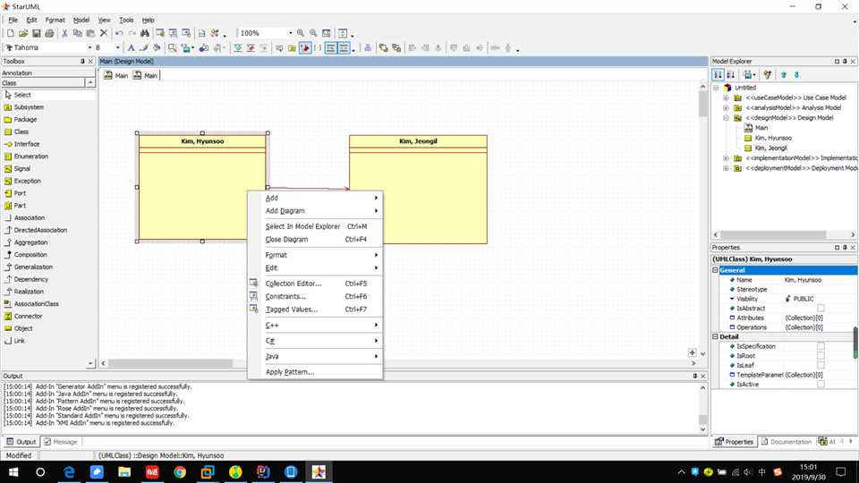Click the Name property value field
Image resolution: width=859 pixels, height=483 pixels.
[820, 280]
